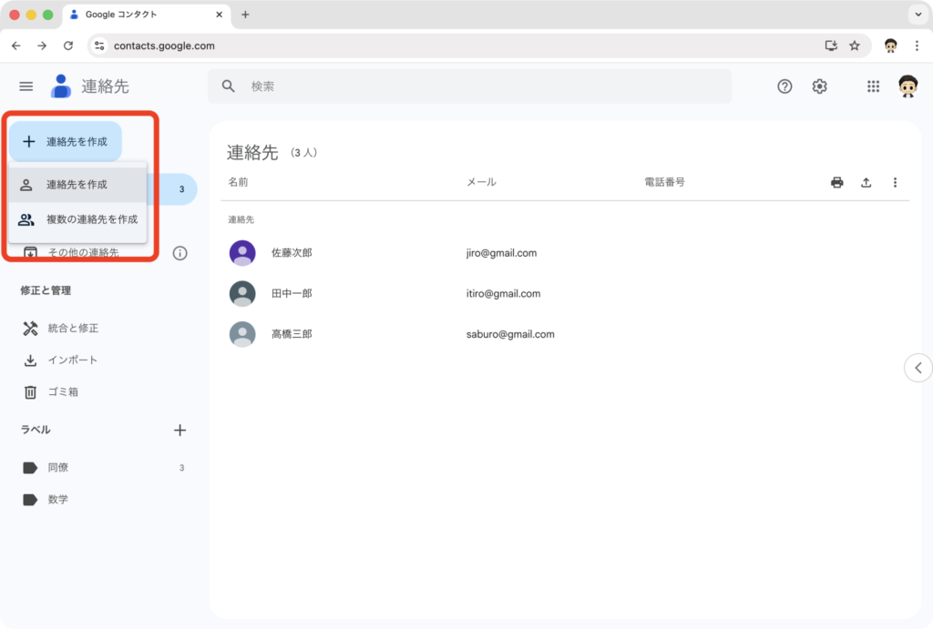Create a new label with the plus sign
Image resolution: width=933 pixels, height=629 pixels.
[179, 430]
